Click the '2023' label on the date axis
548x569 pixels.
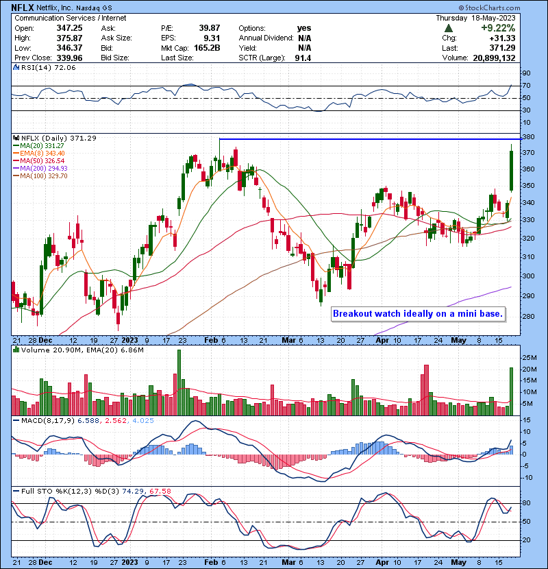pos(130,339)
